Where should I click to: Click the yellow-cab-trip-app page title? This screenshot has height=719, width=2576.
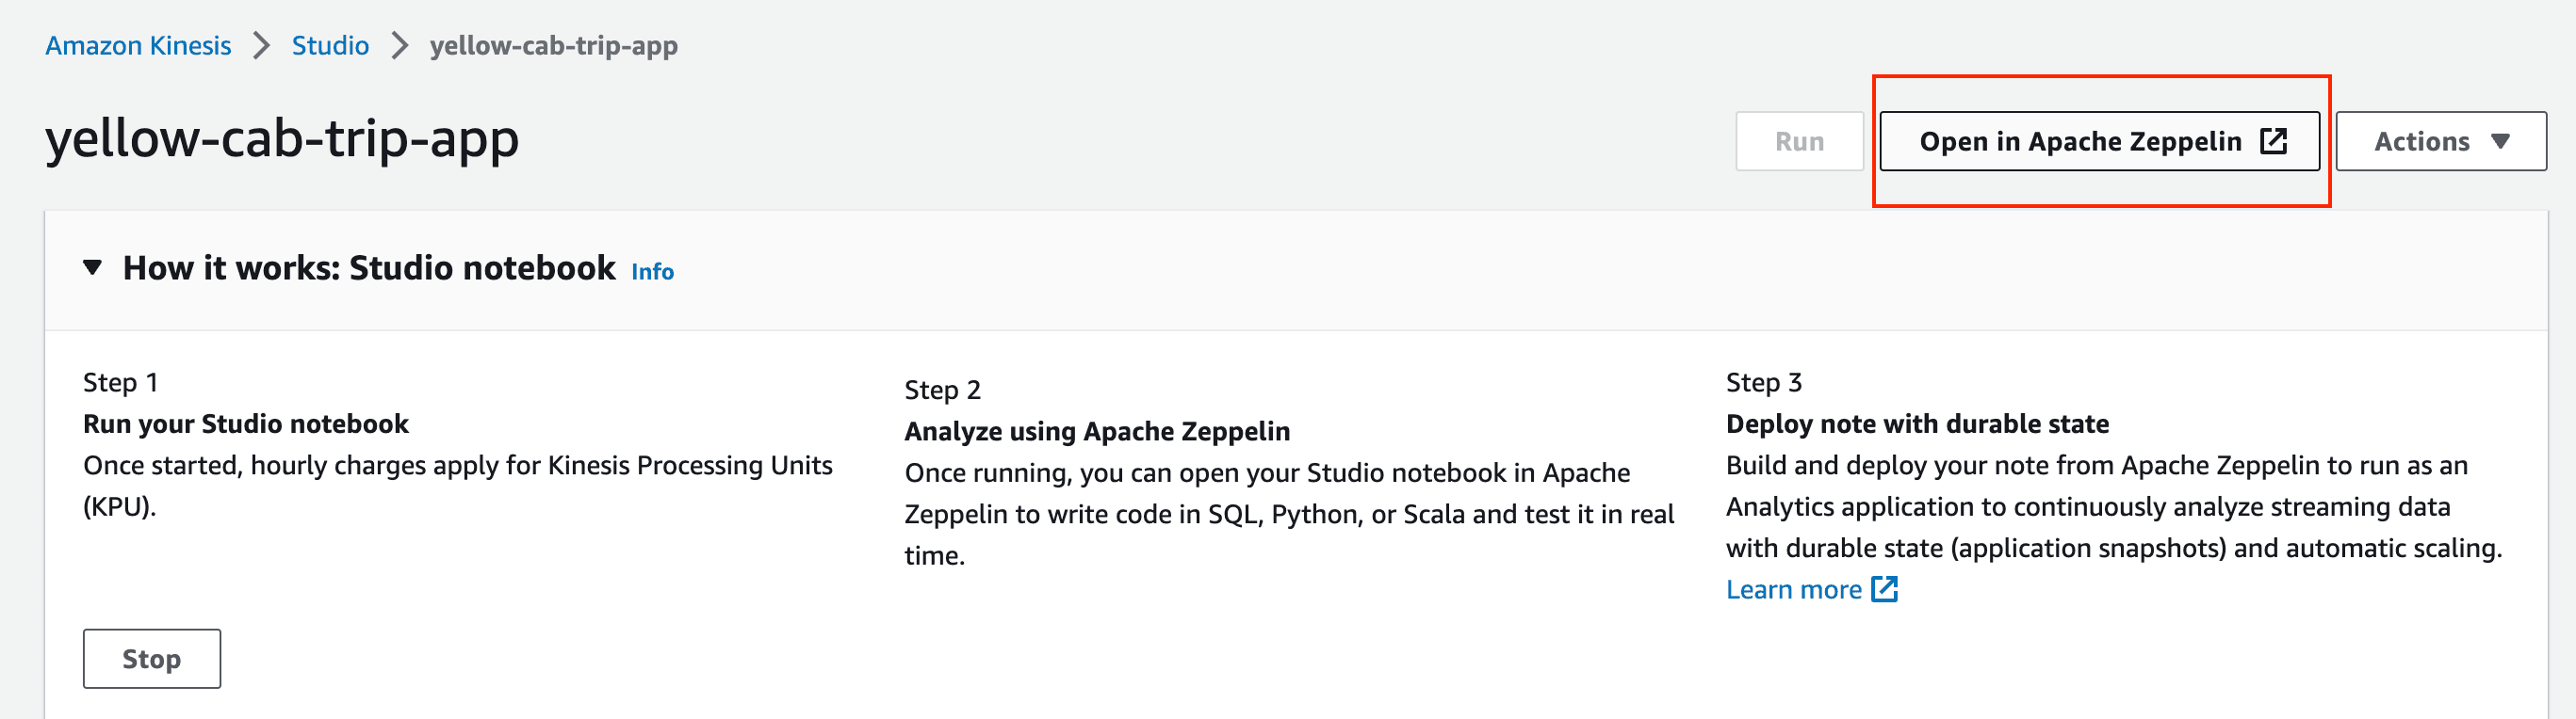(282, 137)
